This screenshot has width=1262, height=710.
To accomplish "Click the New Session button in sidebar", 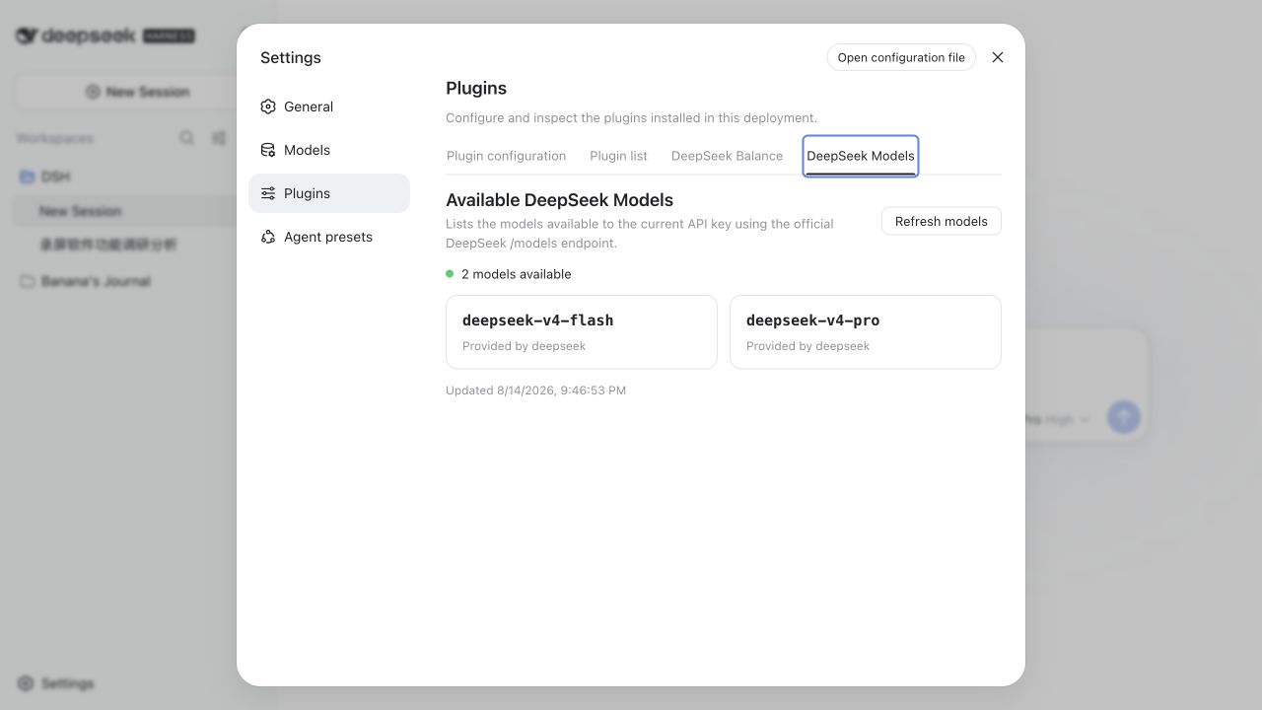I will 137,92.
